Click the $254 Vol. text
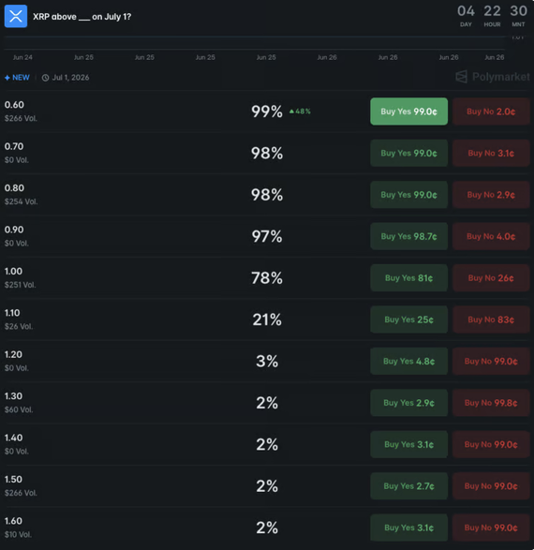 coord(21,201)
